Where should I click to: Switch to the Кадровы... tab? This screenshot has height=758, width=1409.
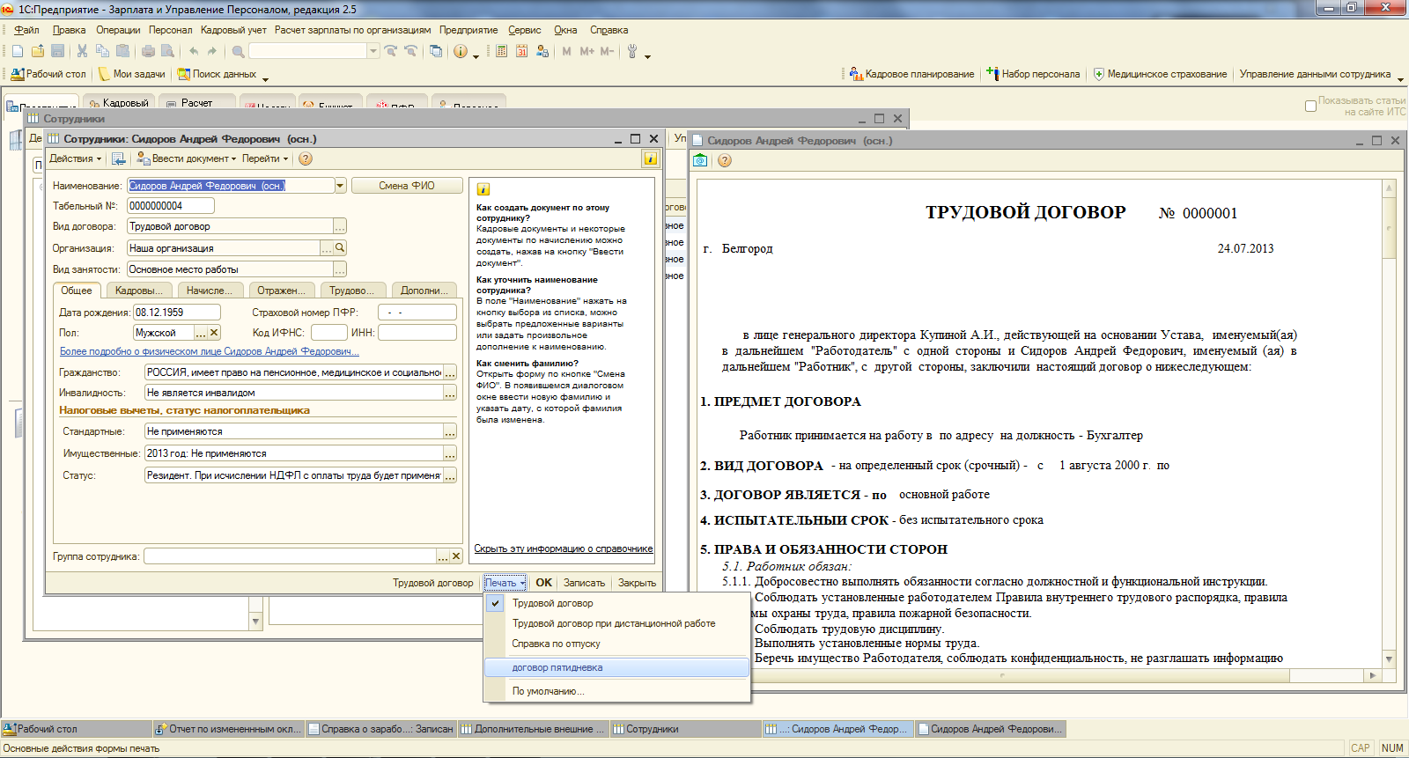coord(138,291)
